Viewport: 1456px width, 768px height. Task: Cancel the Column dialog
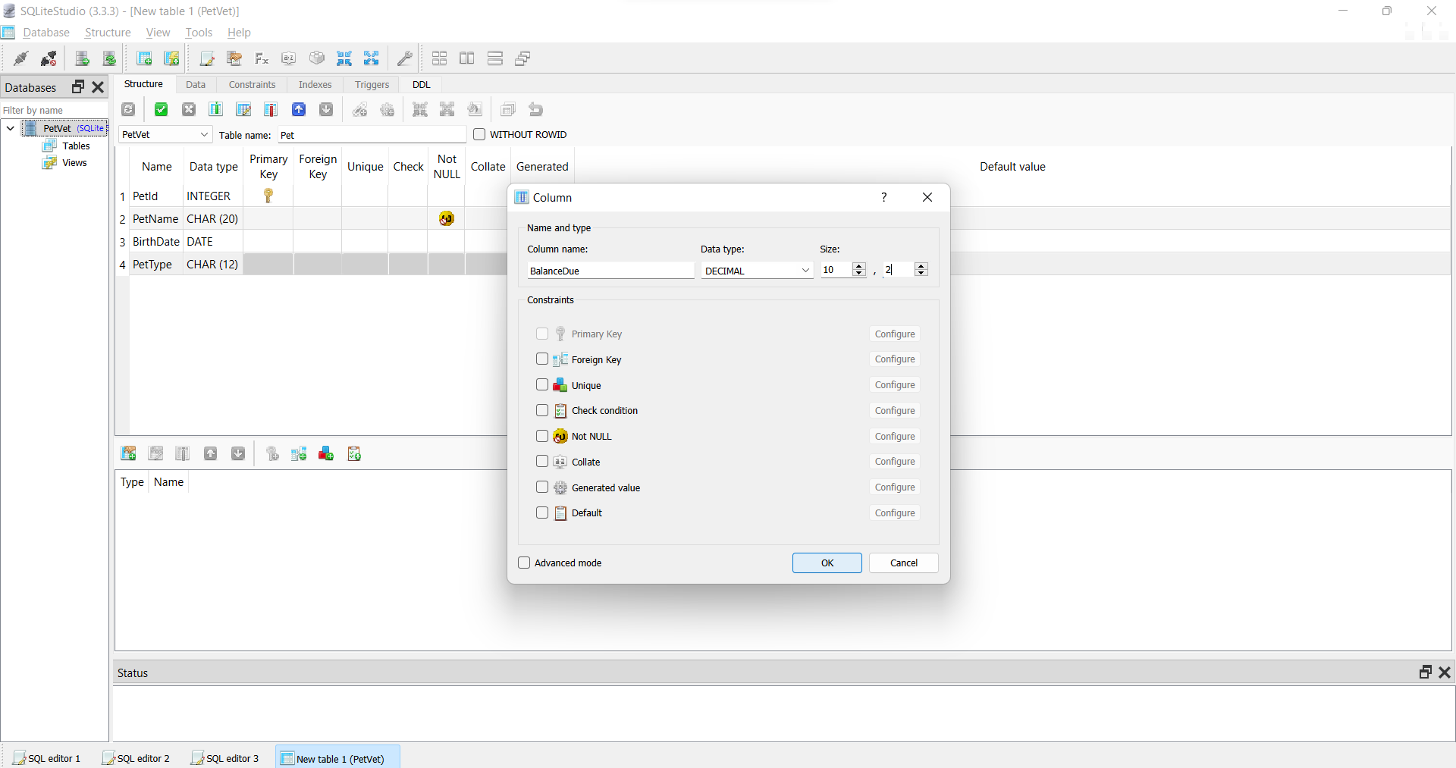tap(904, 563)
